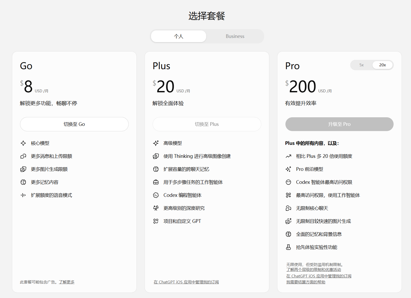Click the 升级至 Pro button
The height and width of the screenshot is (298, 411).
[340, 124]
